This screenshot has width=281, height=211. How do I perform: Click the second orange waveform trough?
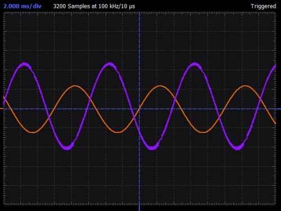pos(117,132)
